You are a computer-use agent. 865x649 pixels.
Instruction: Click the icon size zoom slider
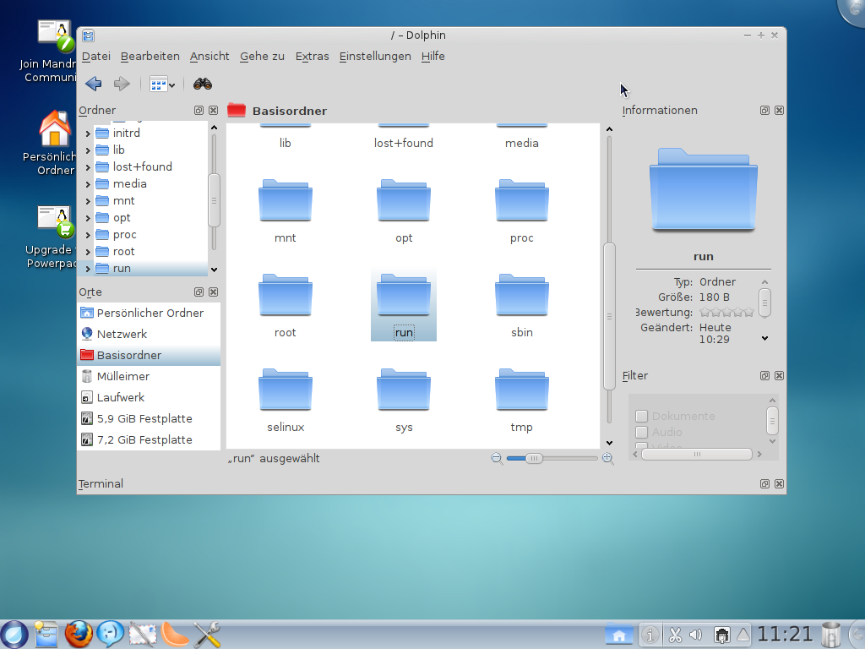[x=534, y=458]
